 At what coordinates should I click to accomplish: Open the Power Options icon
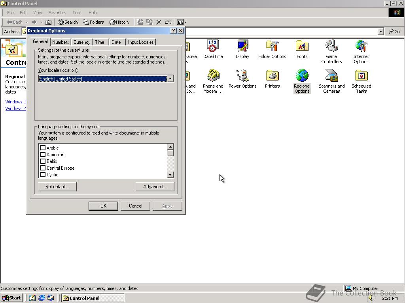pyautogui.click(x=242, y=79)
